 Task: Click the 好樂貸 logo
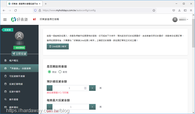point(19,19)
